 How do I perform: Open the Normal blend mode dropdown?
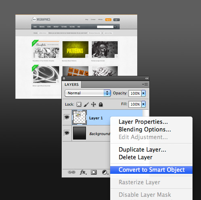[x=88, y=93]
